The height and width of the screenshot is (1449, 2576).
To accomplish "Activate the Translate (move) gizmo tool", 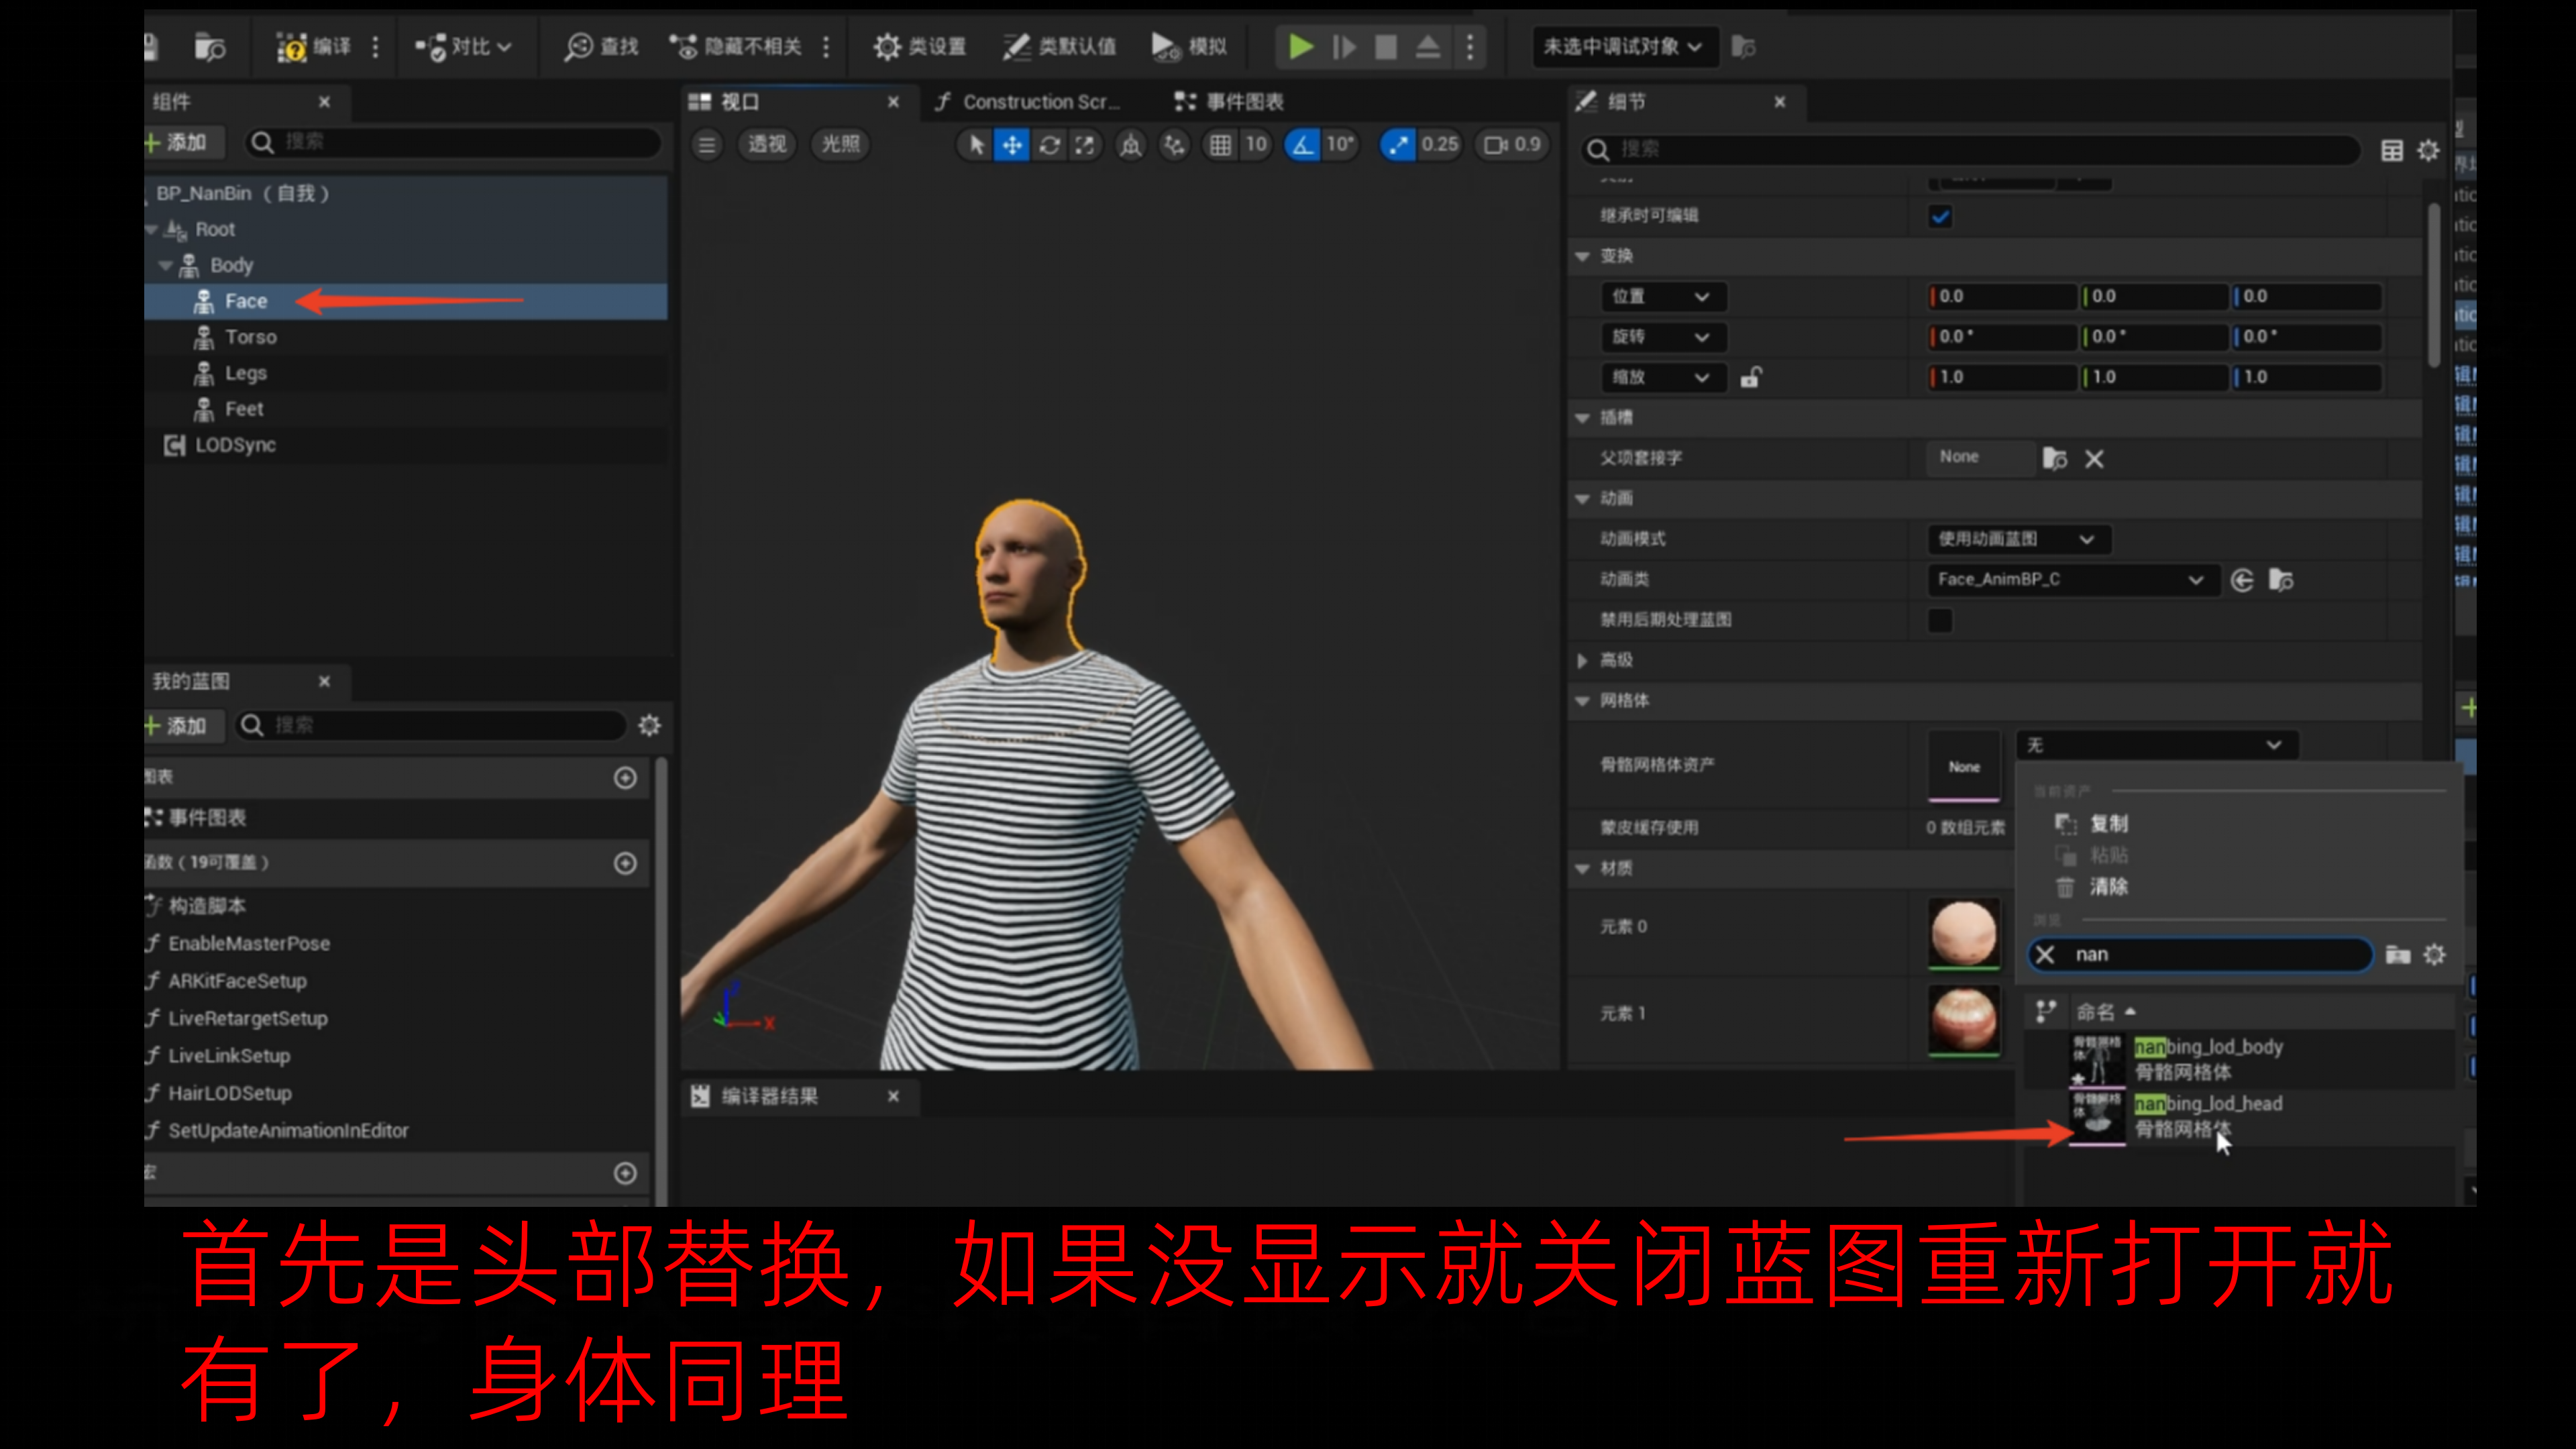I will [x=1012, y=145].
